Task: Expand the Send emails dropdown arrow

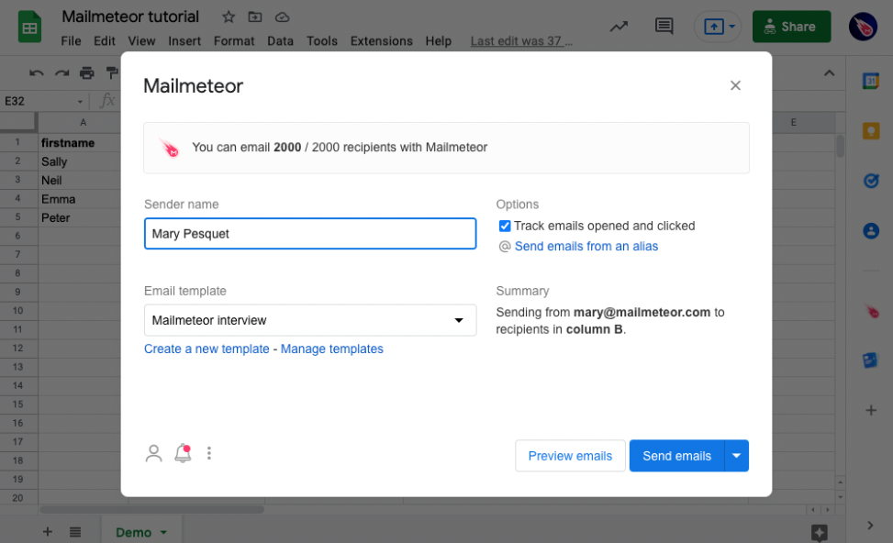Action: point(736,456)
